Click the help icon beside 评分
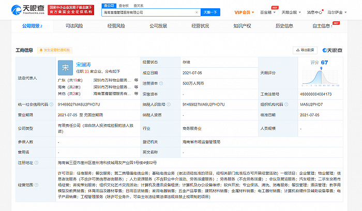 (314, 62)
